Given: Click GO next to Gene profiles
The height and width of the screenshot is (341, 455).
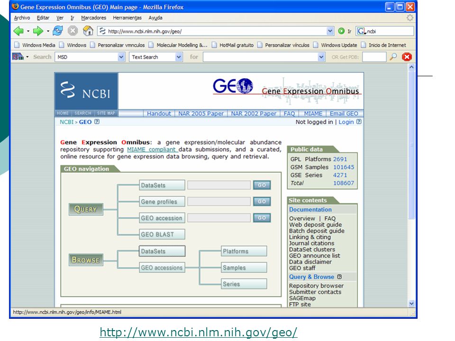Looking at the screenshot, I should point(262,201).
